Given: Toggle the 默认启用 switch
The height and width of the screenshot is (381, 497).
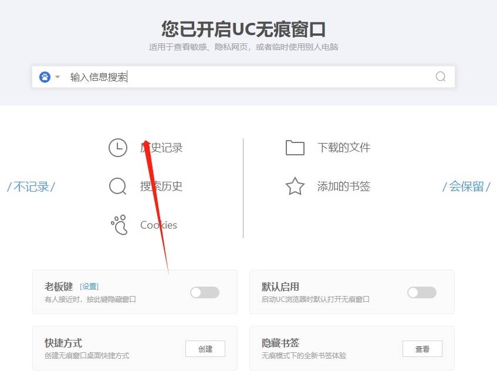Looking at the screenshot, I should [422, 292].
